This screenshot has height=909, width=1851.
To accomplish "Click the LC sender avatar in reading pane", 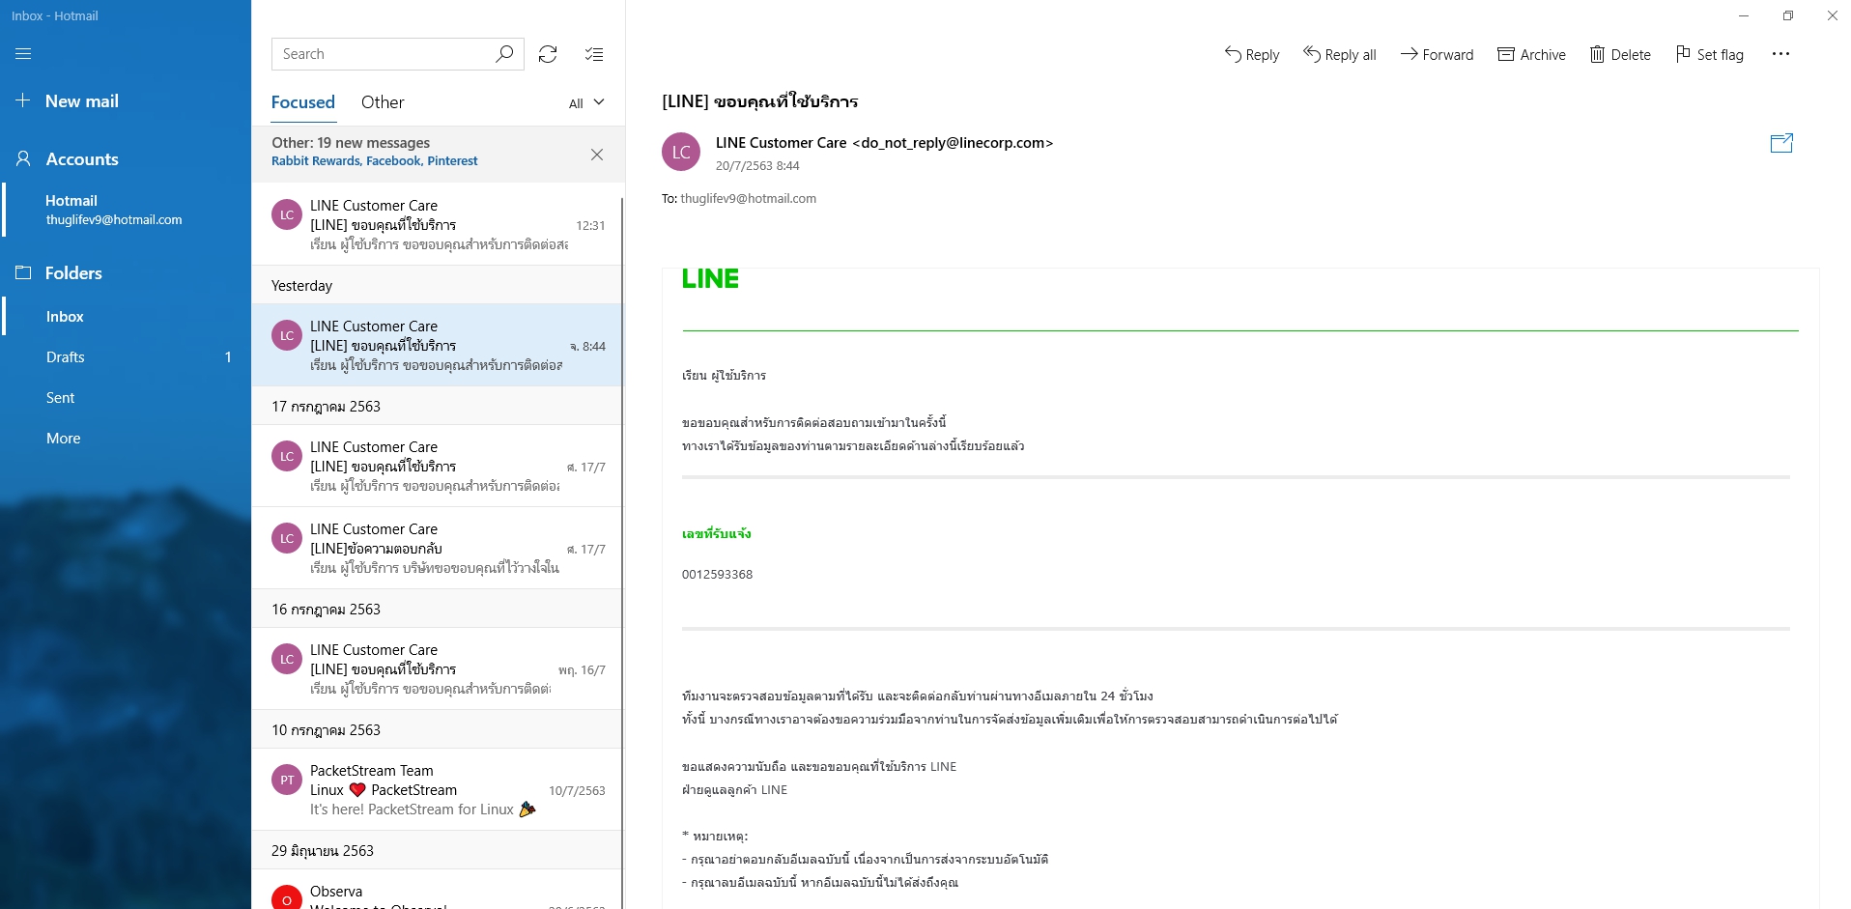I will 681,153.
